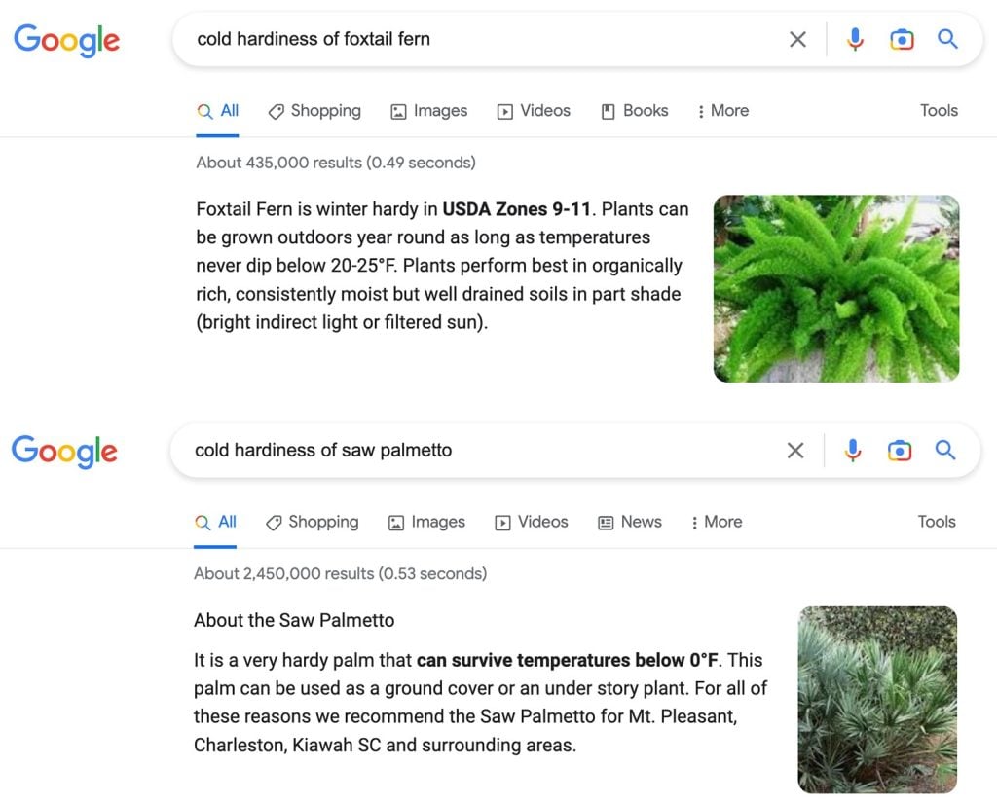Clear the saw palmetto search query

(x=795, y=451)
